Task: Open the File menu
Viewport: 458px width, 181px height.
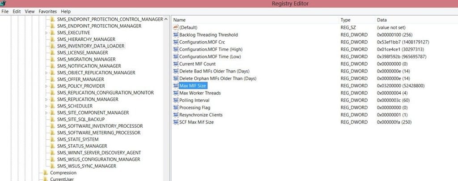Action: coord(5,11)
